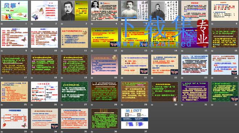
Task: Click the animation star under slide 36
Action: 92,132
